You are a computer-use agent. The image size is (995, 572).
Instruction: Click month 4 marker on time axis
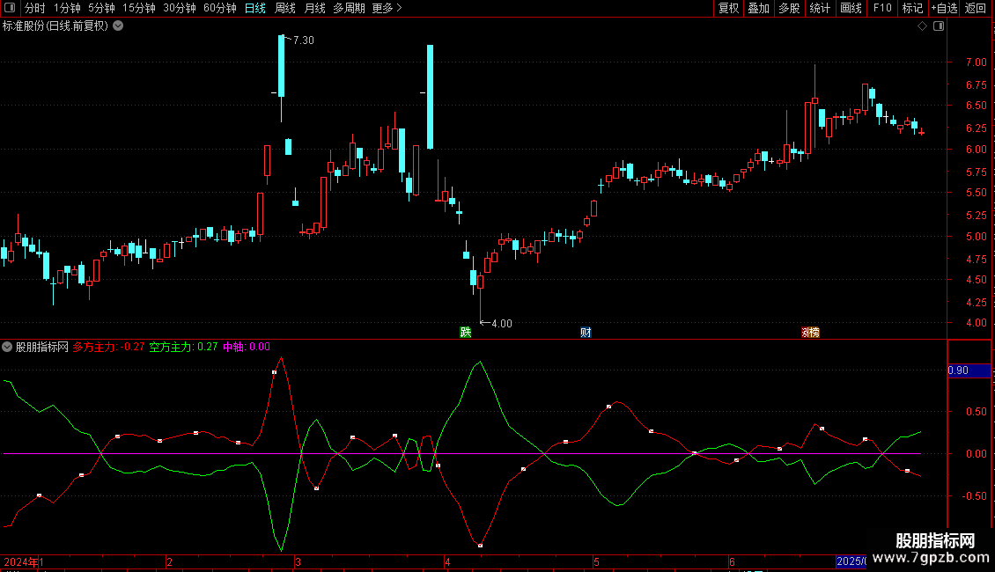(x=447, y=561)
